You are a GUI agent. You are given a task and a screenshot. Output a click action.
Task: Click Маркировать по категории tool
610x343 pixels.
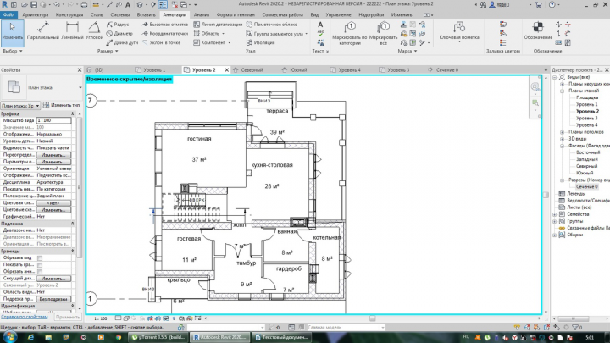coord(349,33)
